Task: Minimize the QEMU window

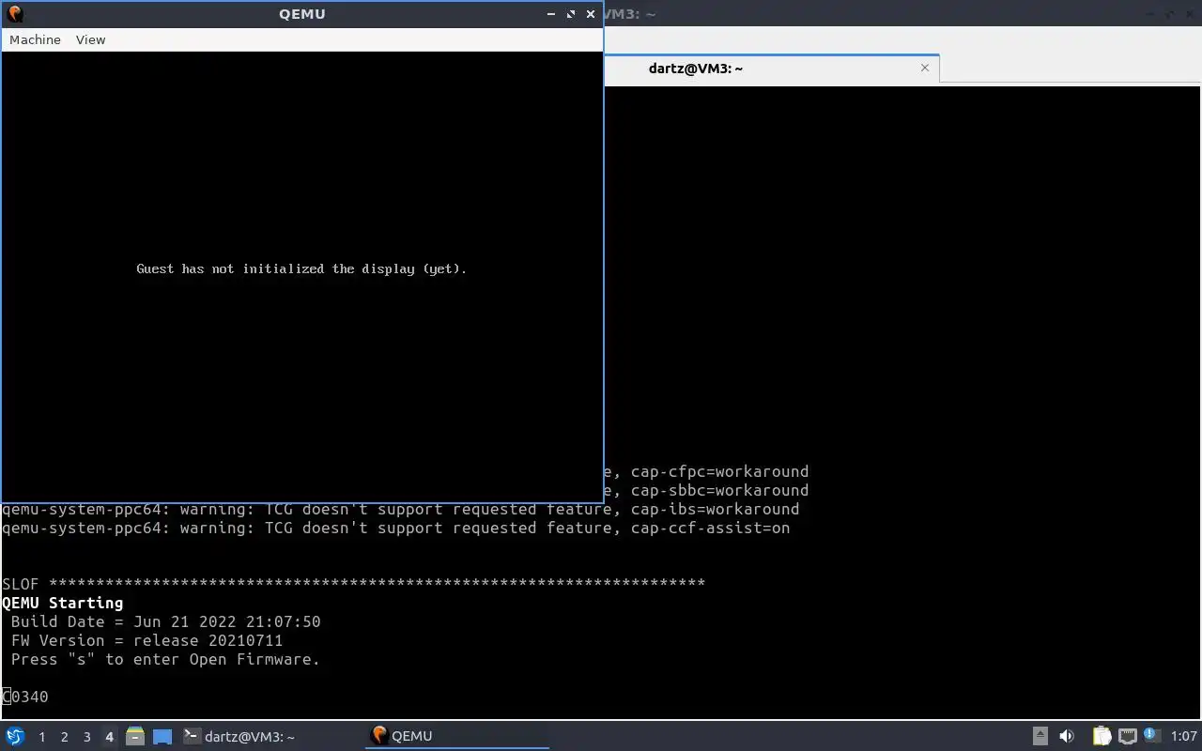Action: [x=551, y=14]
